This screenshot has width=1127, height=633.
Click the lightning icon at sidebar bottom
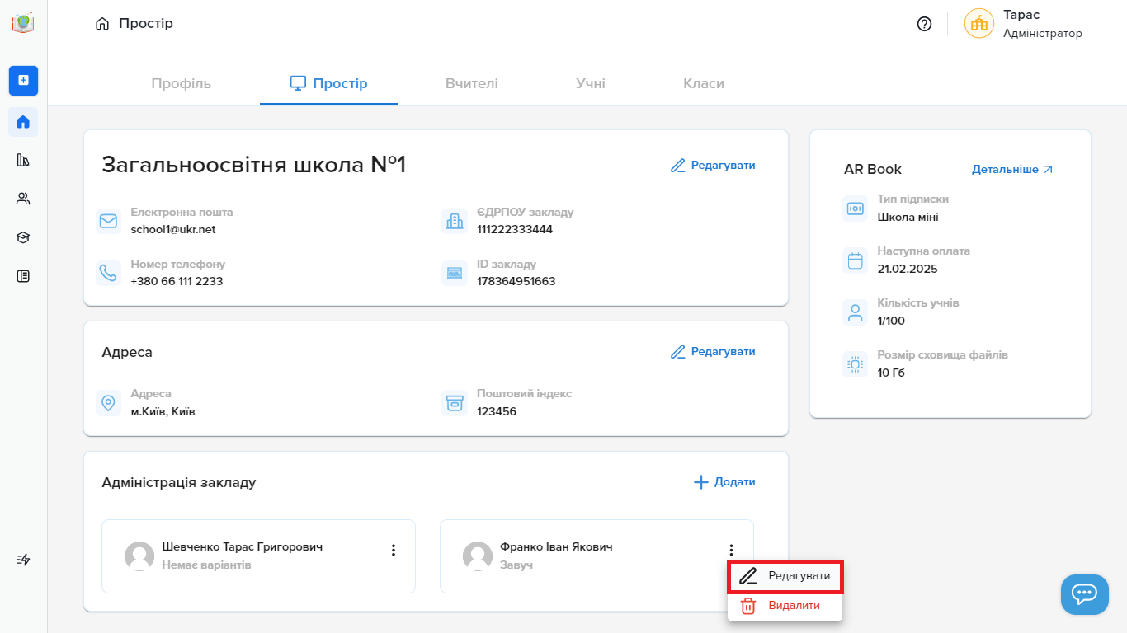point(23,560)
